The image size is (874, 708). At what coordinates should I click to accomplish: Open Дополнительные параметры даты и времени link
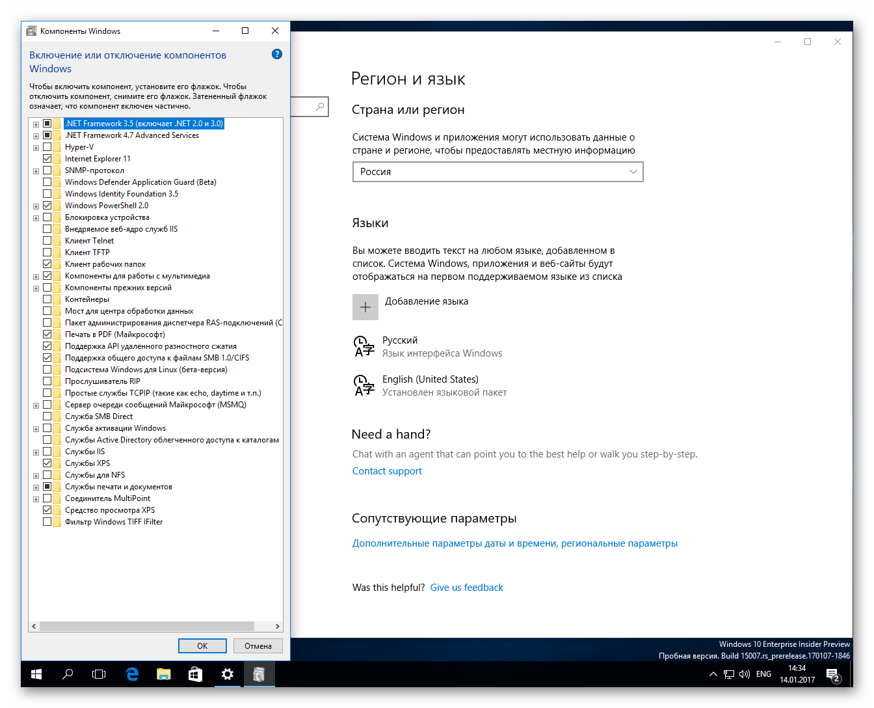[515, 543]
